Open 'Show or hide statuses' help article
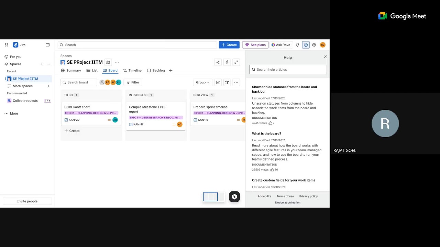The image size is (440, 247). [x=284, y=89]
